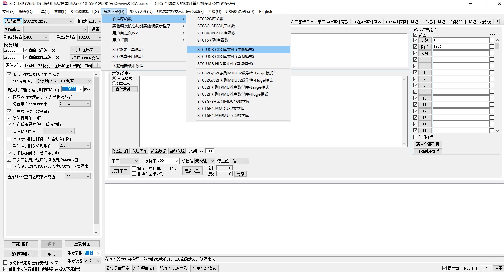The image size is (504, 272).
Task: Click 打开程序文件 button
Action: click(x=86, y=50)
